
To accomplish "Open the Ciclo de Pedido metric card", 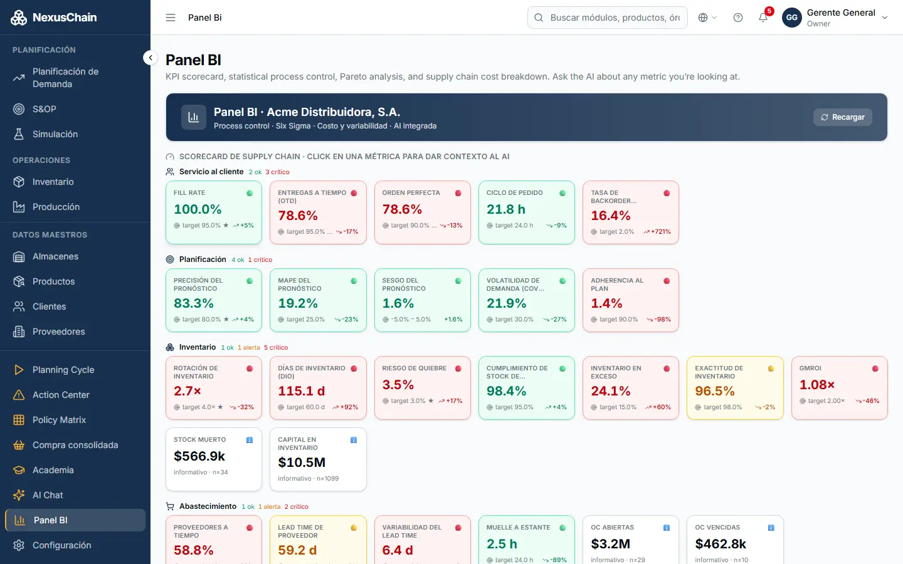I will (527, 212).
